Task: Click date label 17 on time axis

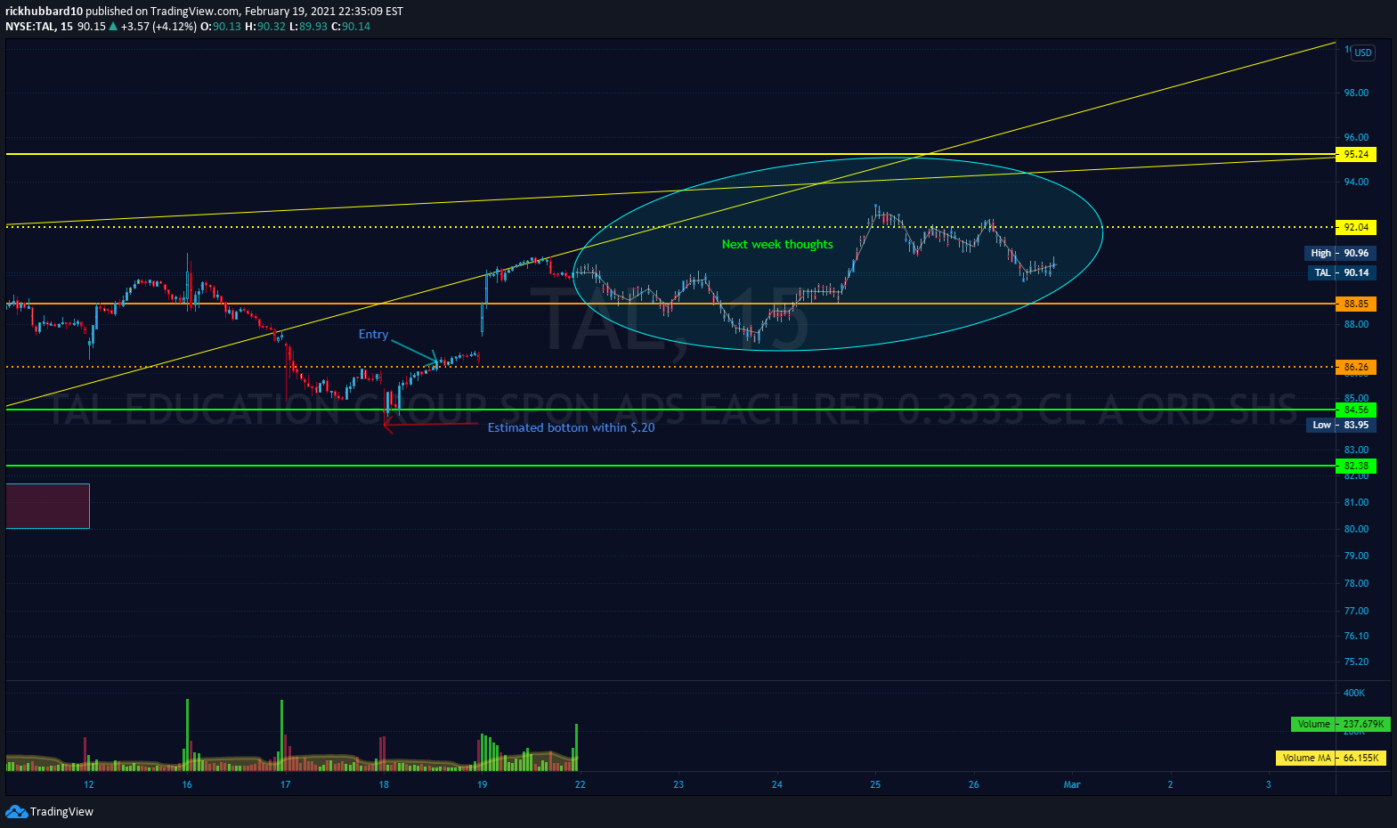Action: point(285,784)
